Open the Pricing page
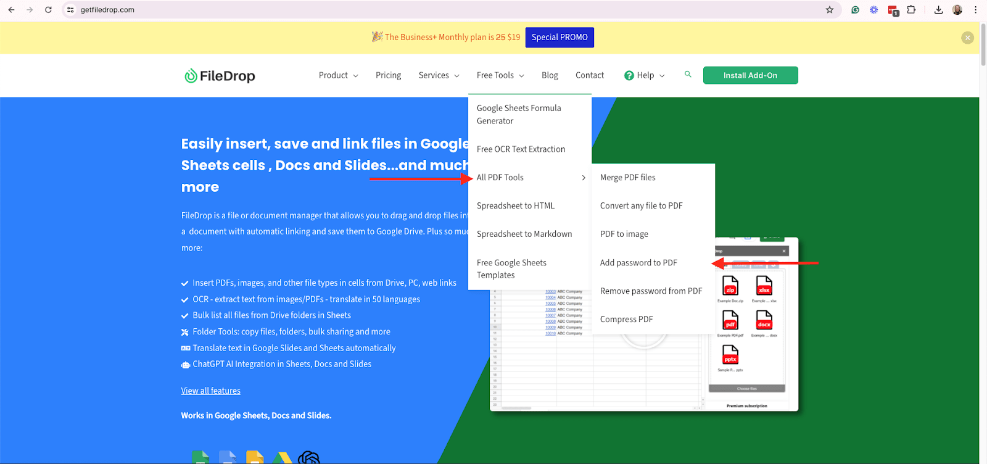The image size is (987, 464). coord(388,75)
